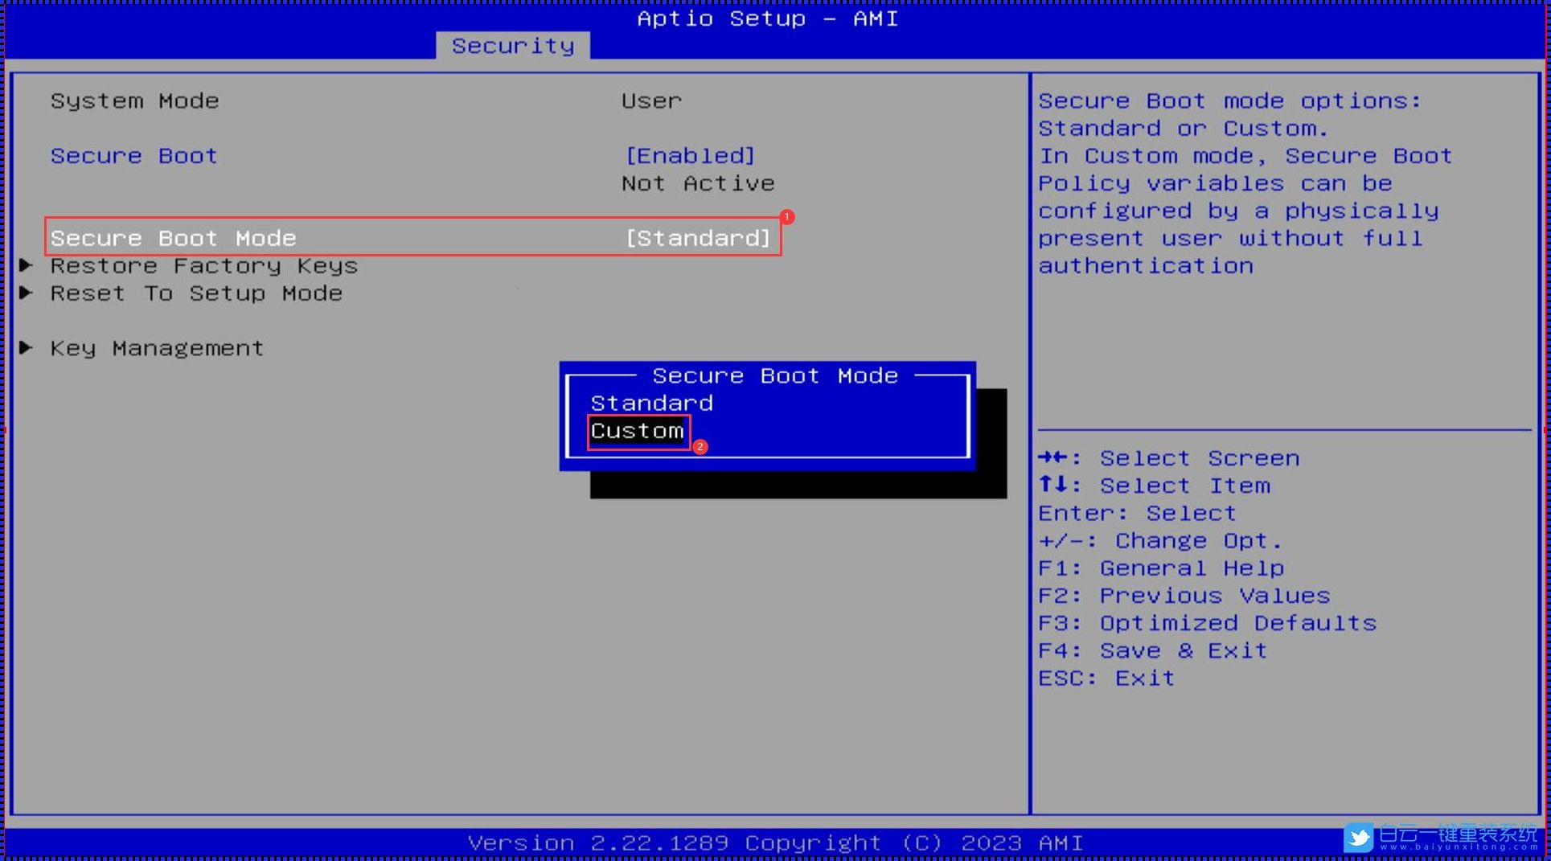Click the Secure Boot mode options help text
The height and width of the screenshot is (861, 1551).
click(1245, 183)
